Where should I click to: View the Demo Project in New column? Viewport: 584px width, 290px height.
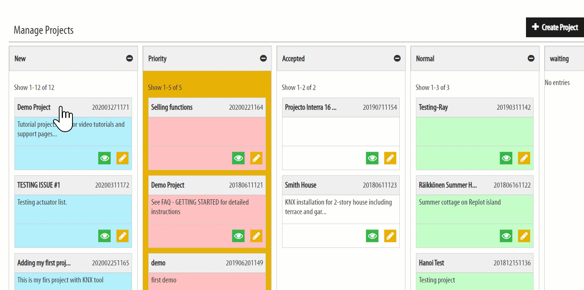104,158
